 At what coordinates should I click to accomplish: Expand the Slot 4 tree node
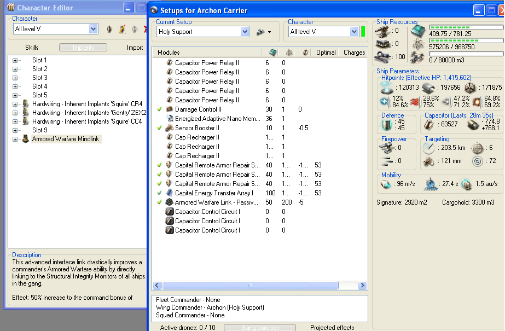(15, 86)
